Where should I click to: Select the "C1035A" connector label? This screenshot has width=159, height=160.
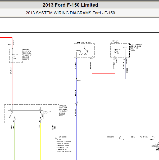click(x=14, y=43)
